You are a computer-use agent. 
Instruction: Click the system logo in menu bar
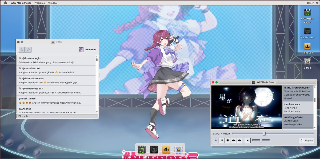click(x=6, y=3)
